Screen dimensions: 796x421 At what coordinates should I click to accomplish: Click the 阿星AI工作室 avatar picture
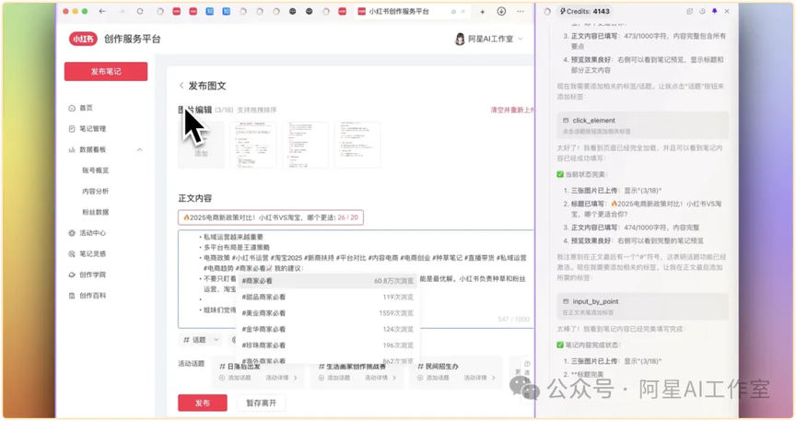[x=460, y=39]
